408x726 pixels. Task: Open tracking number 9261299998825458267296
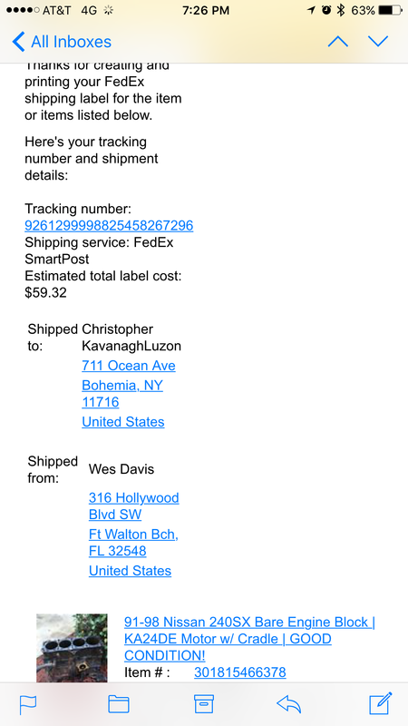(x=109, y=225)
